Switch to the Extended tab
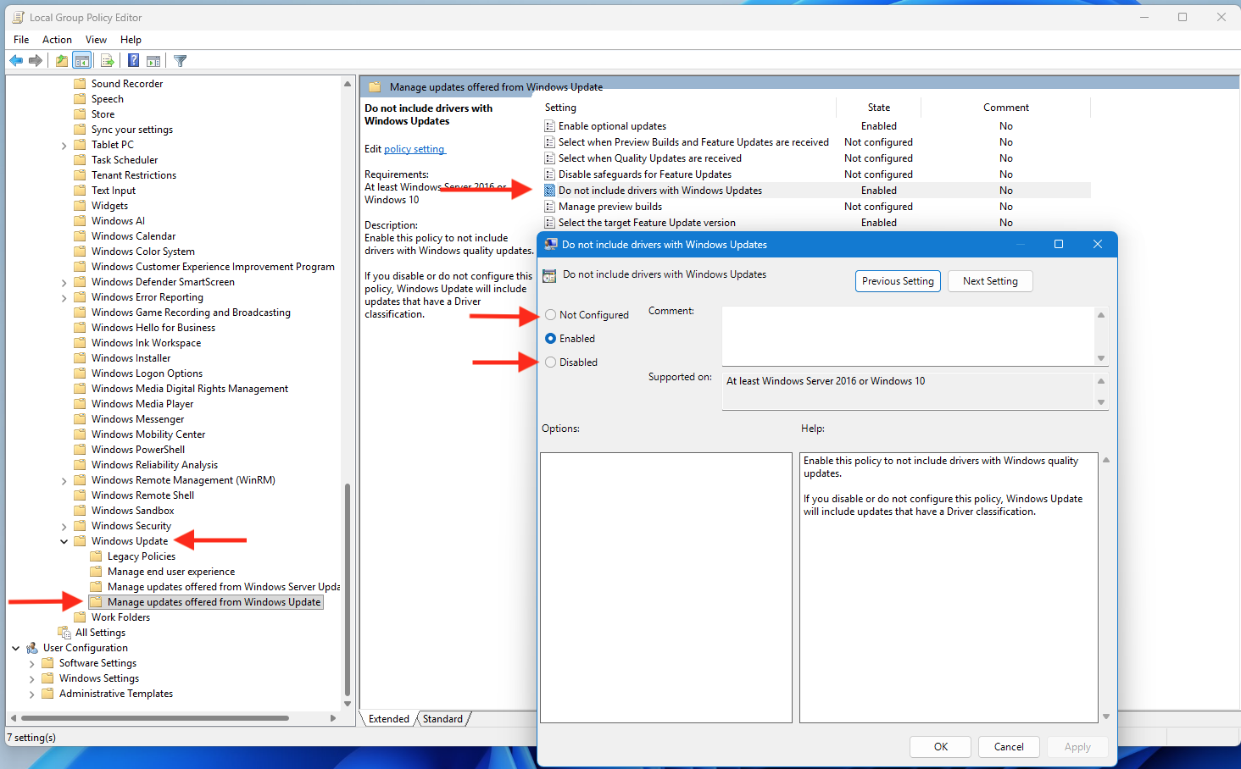The width and height of the screenshot is (1241, 769). pos(389,719)
